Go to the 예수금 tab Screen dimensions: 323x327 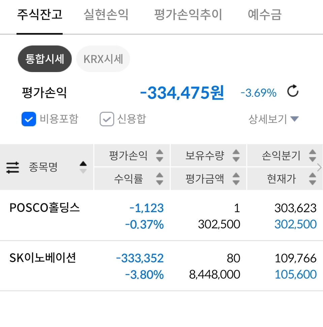(x=265, y=14)
